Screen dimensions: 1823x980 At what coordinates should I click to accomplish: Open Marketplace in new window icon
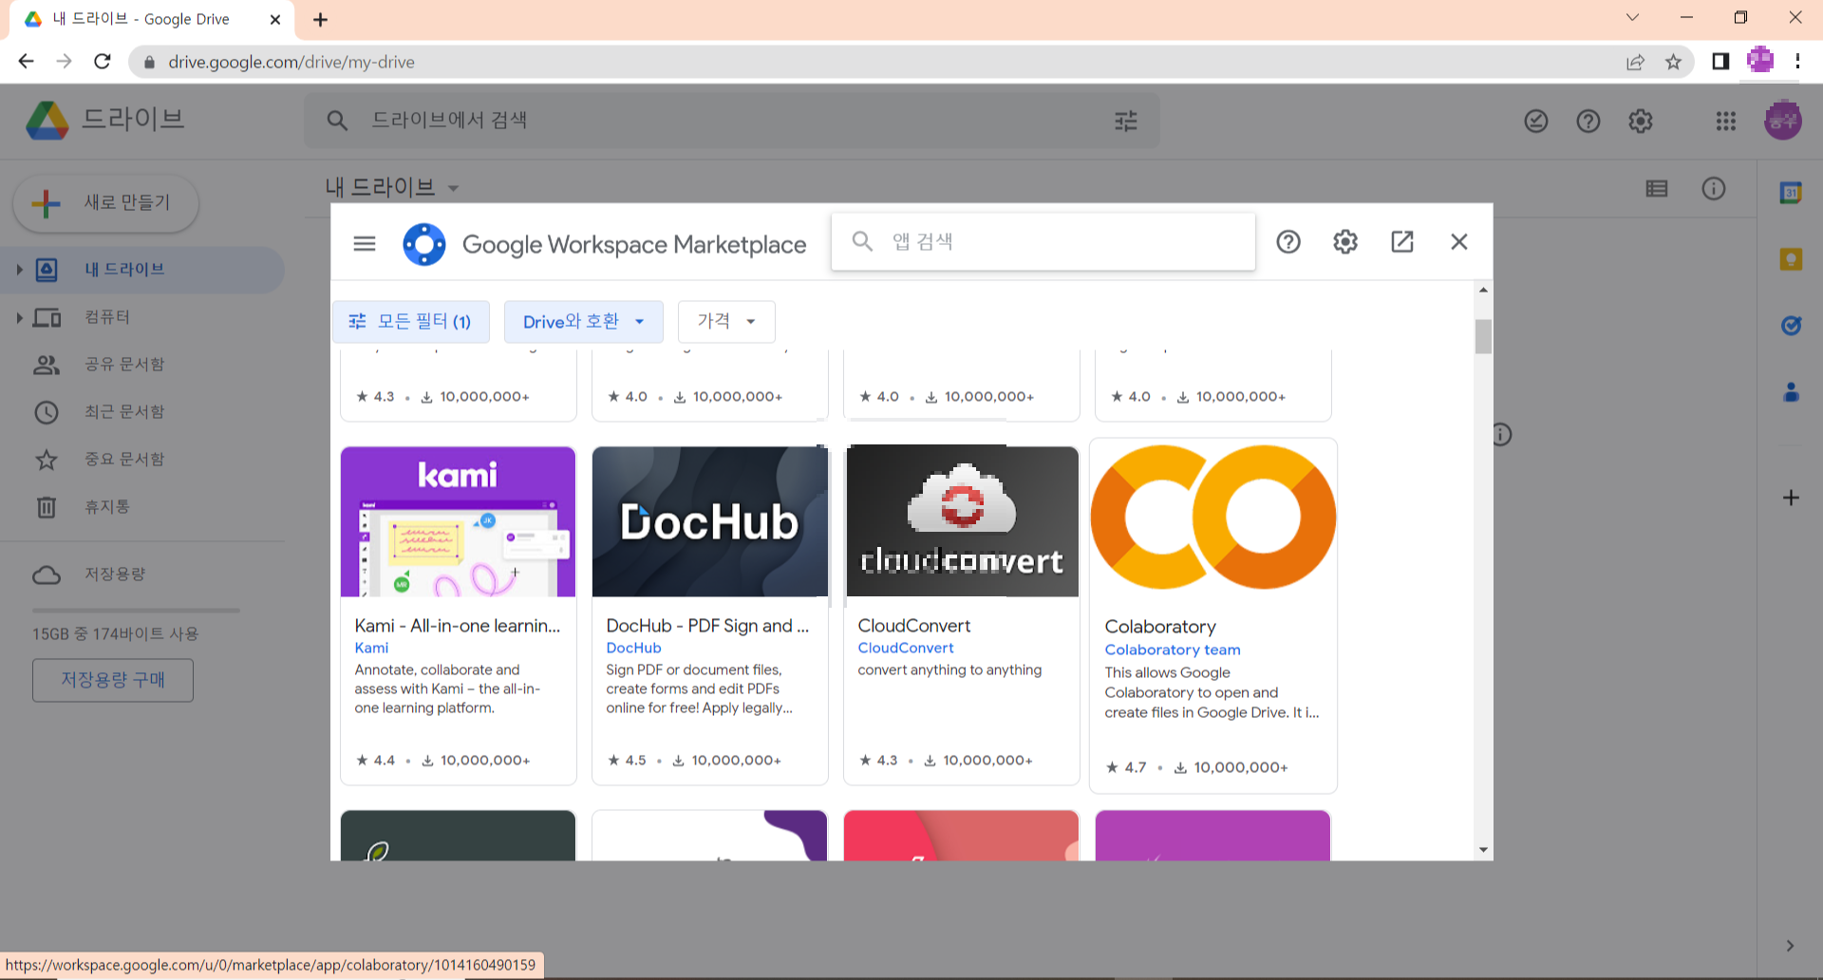[1402, 241]
